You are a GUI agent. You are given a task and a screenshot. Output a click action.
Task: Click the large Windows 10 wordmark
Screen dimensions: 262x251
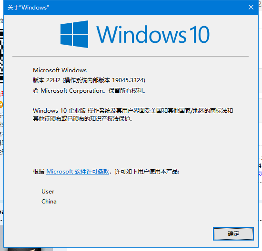coord(153,35)
